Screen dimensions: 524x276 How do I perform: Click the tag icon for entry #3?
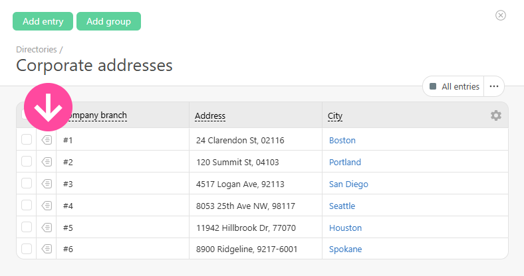47,184
